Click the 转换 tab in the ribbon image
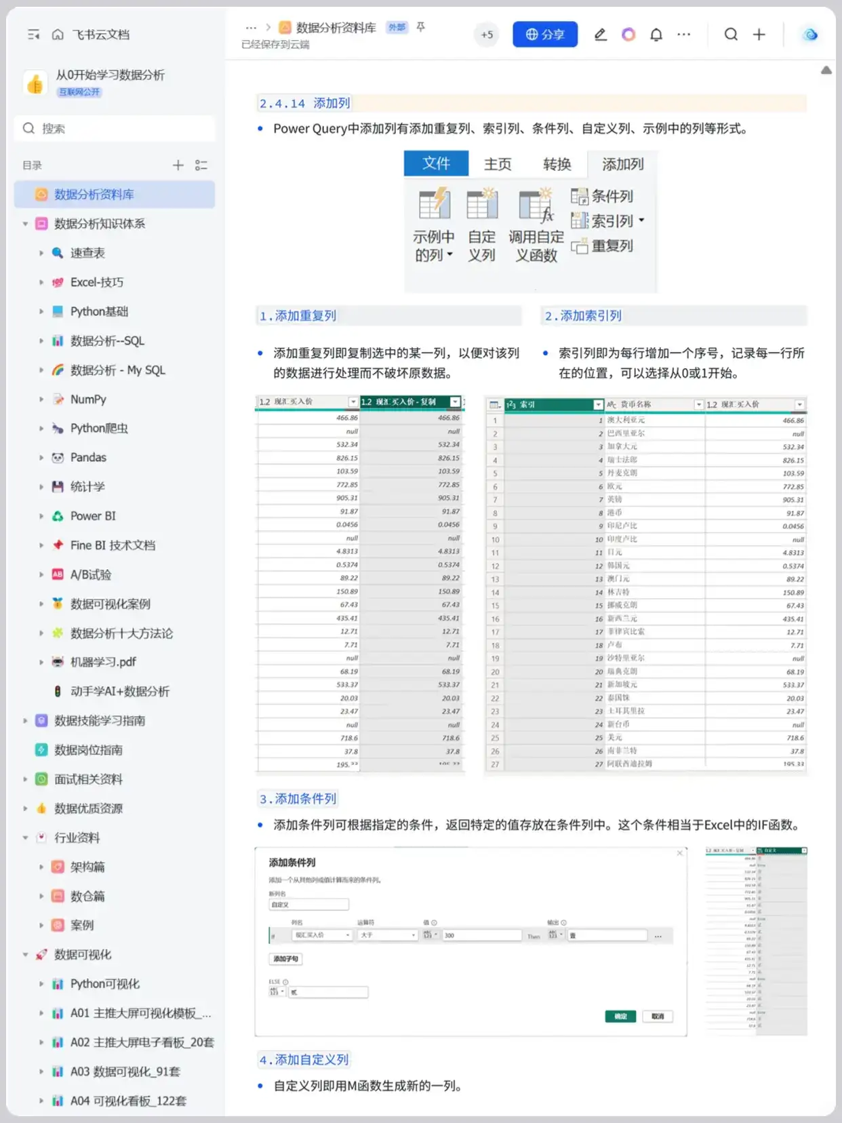Screen dimensions: 842x1123 pos(557,164)
